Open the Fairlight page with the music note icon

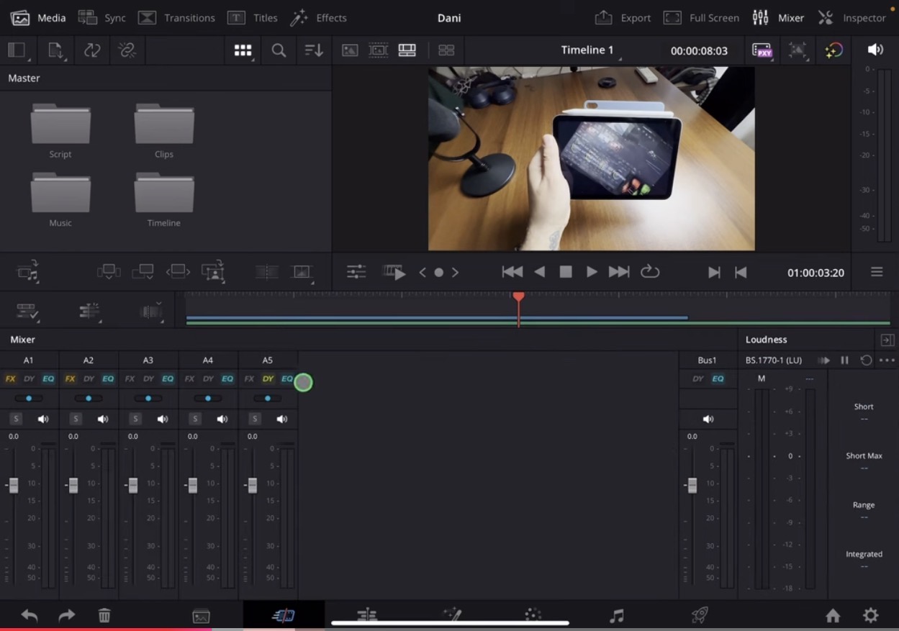click(x=615, y=615)
